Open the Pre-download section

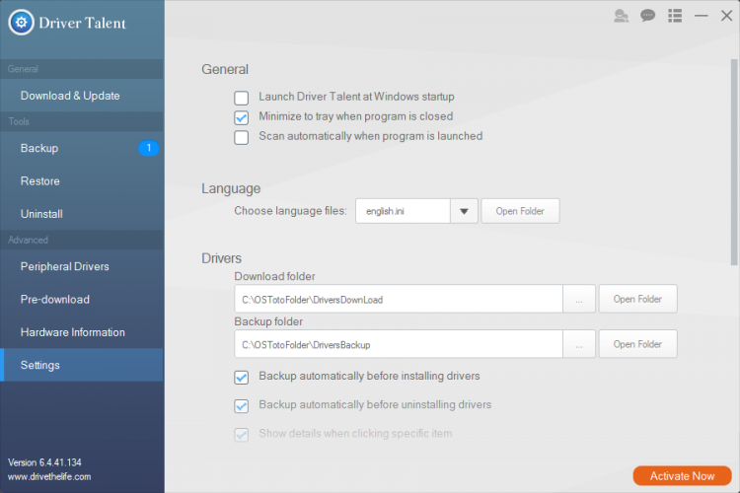click(82, 299)
